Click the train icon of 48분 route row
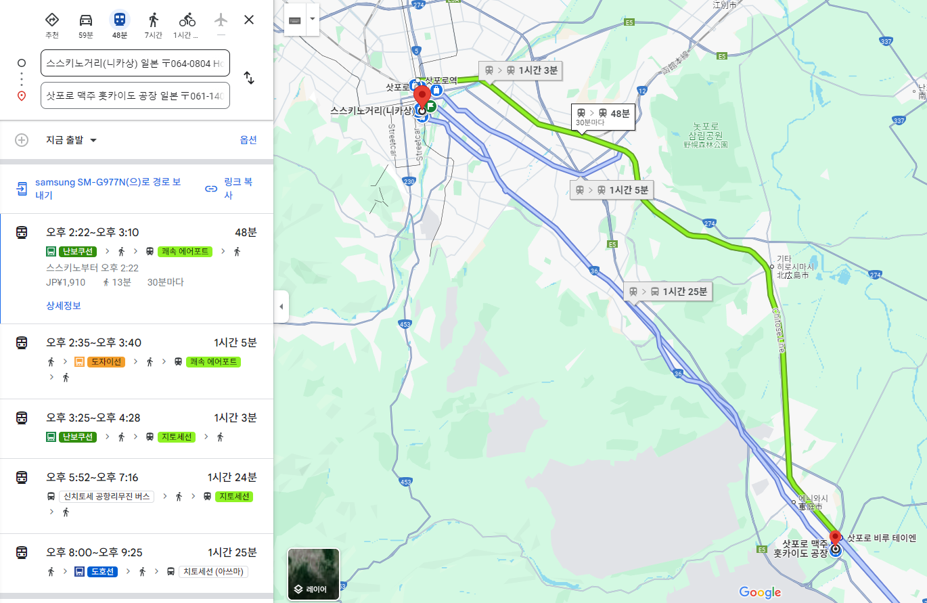The width and height of the screenshot is (927, 603). point(22,233)
